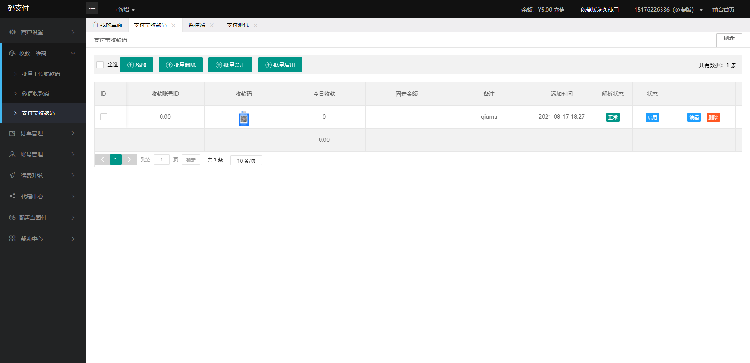Open the +新增 dropdown menu
Image resolution: width=750 pixels, height=363 pixels.
(x=125, y=10)
